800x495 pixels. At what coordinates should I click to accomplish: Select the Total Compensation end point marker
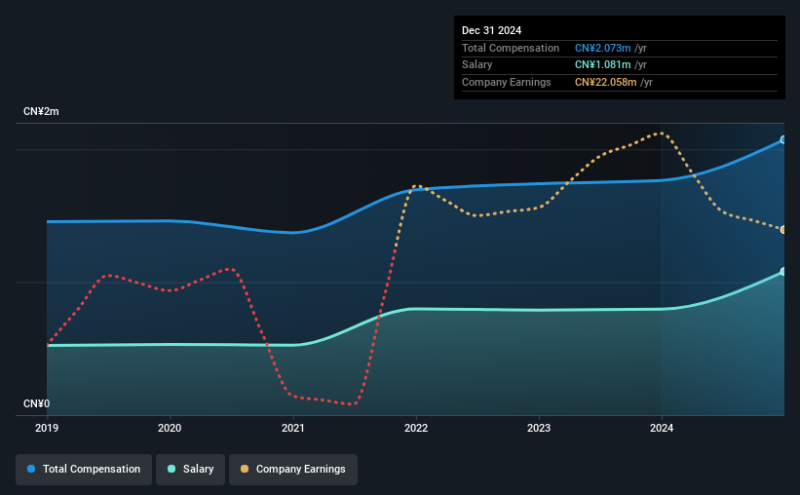(783, 139)
